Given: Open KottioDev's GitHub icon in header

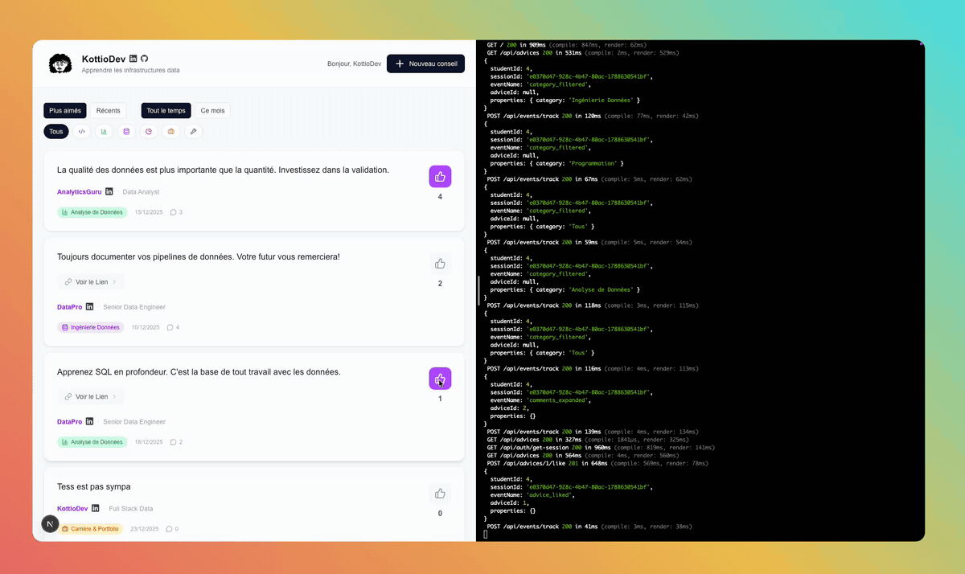Looking at the screenshot, I should (x=145, y=59).
